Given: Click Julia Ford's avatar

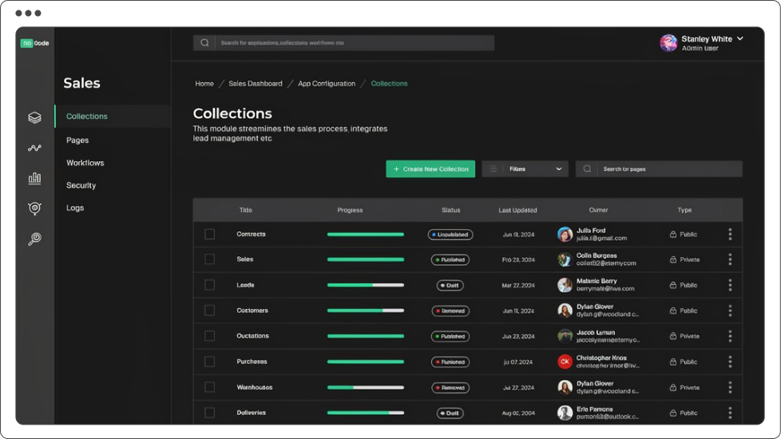Looking at the screenshot, I should tap(565, 234).
